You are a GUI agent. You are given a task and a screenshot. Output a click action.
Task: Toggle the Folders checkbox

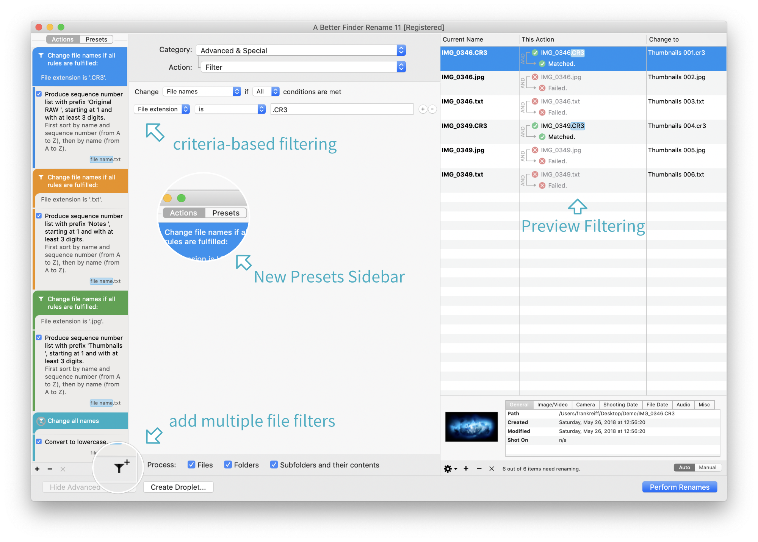(228, 465)
